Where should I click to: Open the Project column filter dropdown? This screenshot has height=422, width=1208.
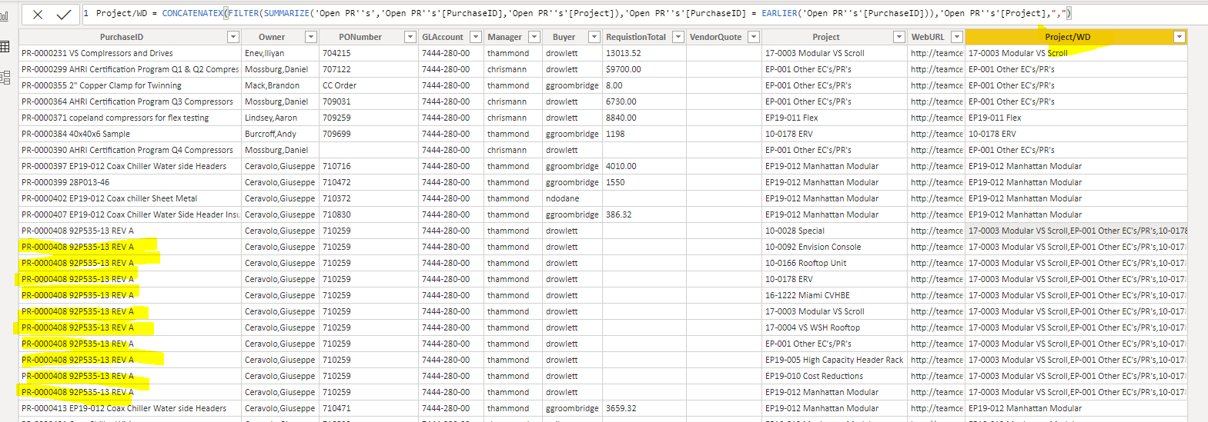coord(898,37)
